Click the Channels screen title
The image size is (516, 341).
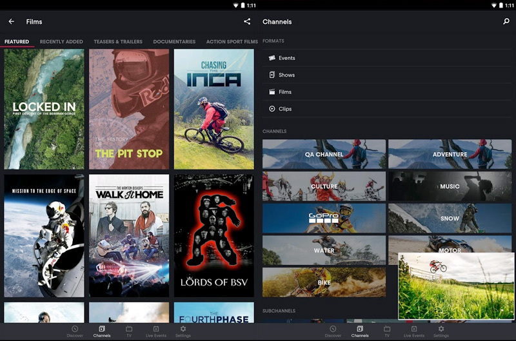pos(277,22)
